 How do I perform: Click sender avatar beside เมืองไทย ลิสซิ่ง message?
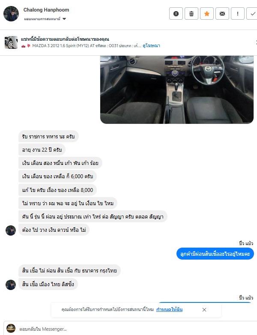11,284
